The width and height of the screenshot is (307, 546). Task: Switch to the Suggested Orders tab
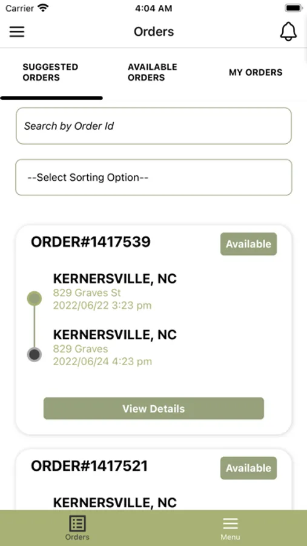coord(51,72)
